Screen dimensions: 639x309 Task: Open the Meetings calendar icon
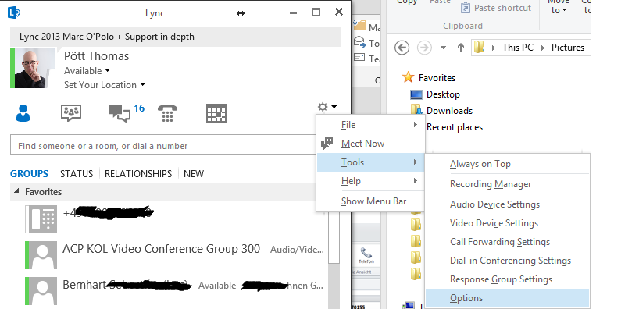click(216, 113)
